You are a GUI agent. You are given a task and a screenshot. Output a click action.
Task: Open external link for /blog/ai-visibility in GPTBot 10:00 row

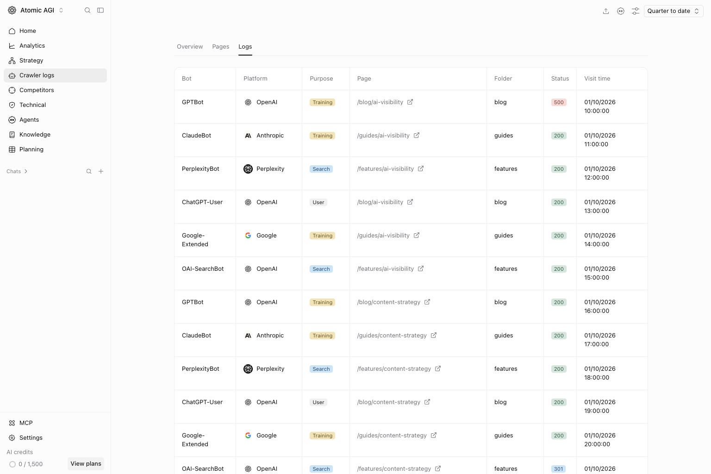pyautogui.click(x=410, y=102)
